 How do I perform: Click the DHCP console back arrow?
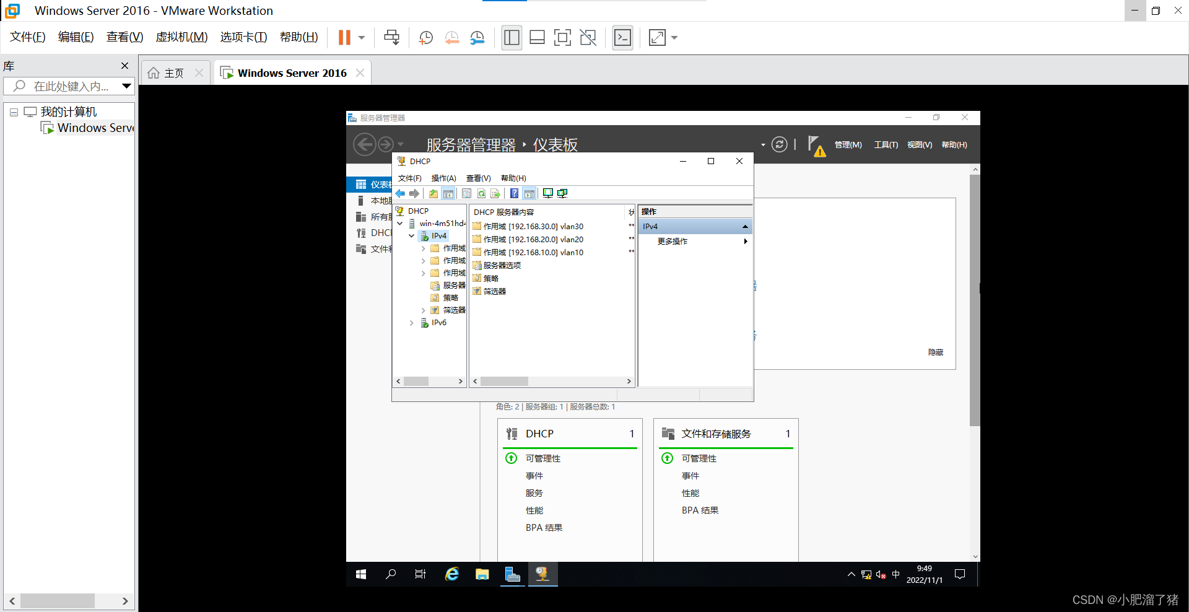(401, 194)
